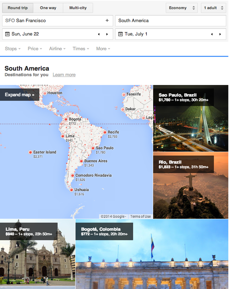Go to previous day for departure date
229x289 pixels.
(x=98, y=34)
